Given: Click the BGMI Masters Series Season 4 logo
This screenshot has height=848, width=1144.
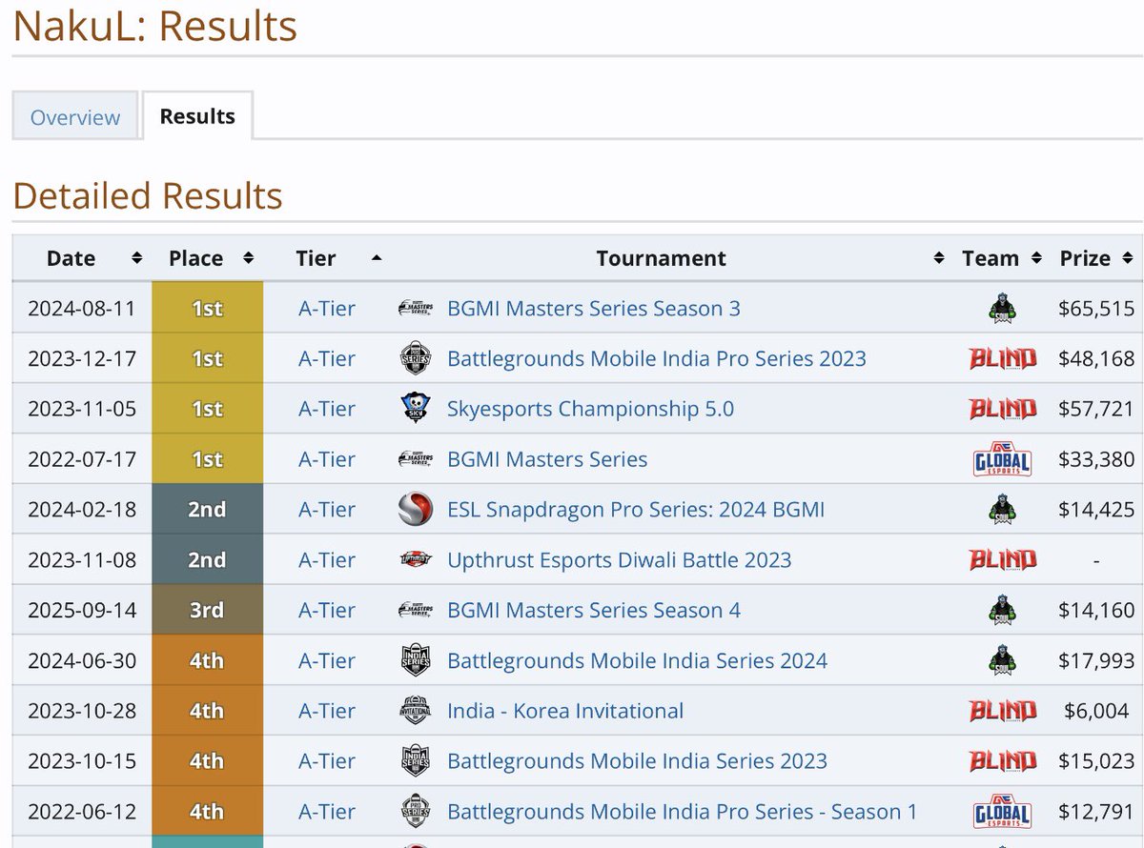Looking at the screenshot, I should 416,610.
